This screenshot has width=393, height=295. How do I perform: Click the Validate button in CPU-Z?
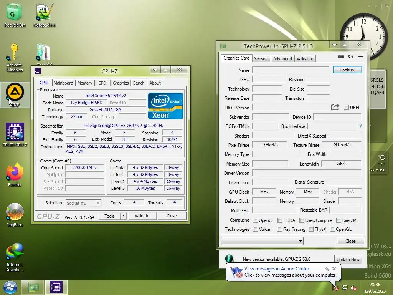click(142, 216)
